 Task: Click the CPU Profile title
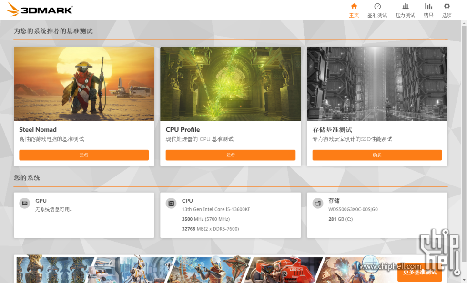(x=183, y=129)
